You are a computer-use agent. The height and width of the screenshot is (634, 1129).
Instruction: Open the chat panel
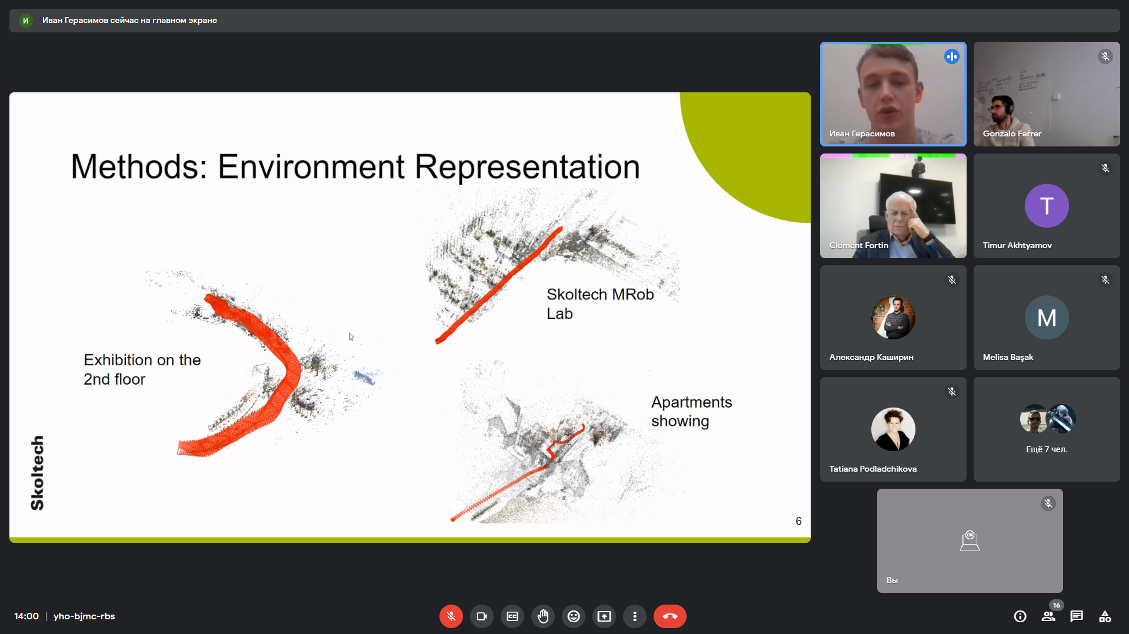(1077, 616)
